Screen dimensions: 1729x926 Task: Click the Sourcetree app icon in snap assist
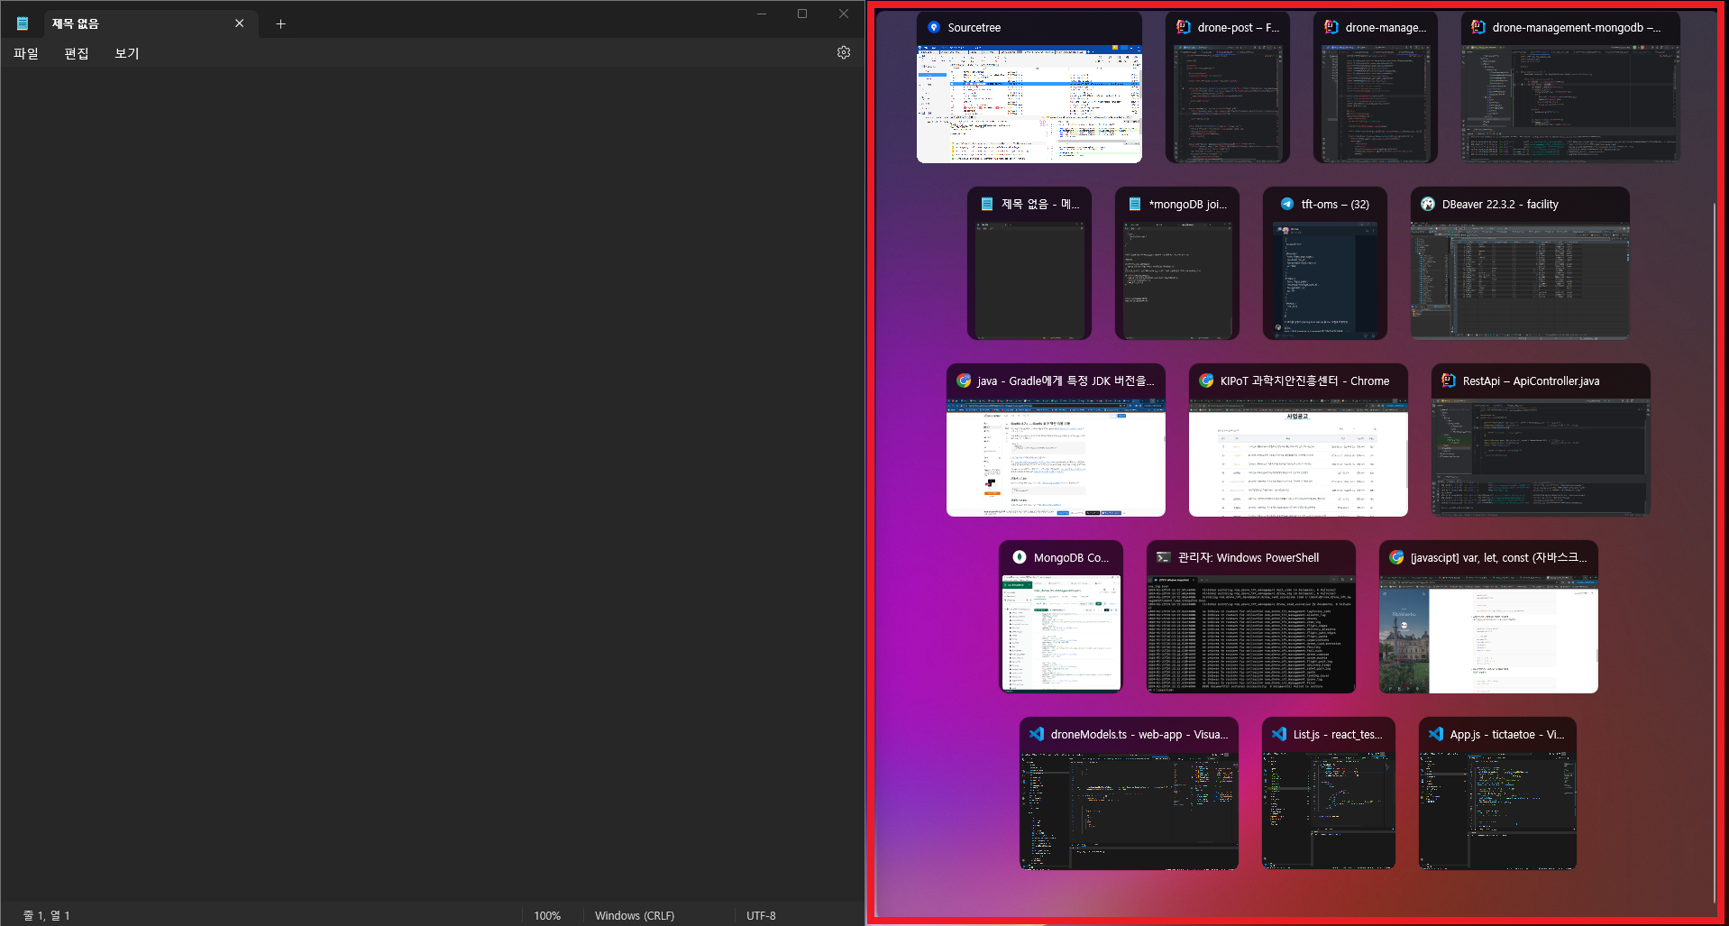coord(934,27)
